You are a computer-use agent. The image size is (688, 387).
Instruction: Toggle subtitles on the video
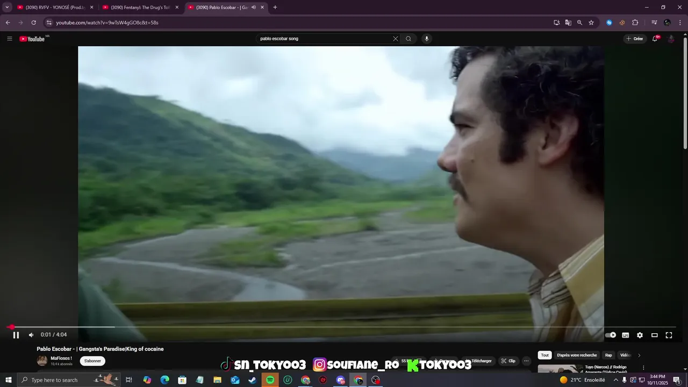coord(626,335)
